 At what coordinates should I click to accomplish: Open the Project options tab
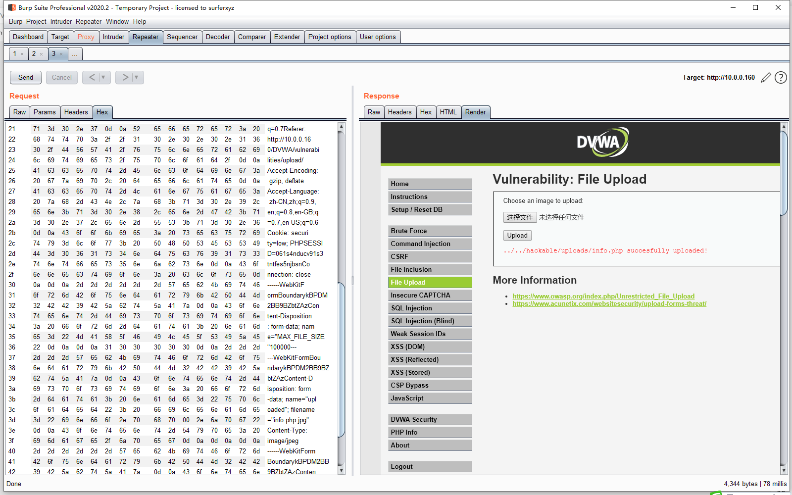coord(330,37)
